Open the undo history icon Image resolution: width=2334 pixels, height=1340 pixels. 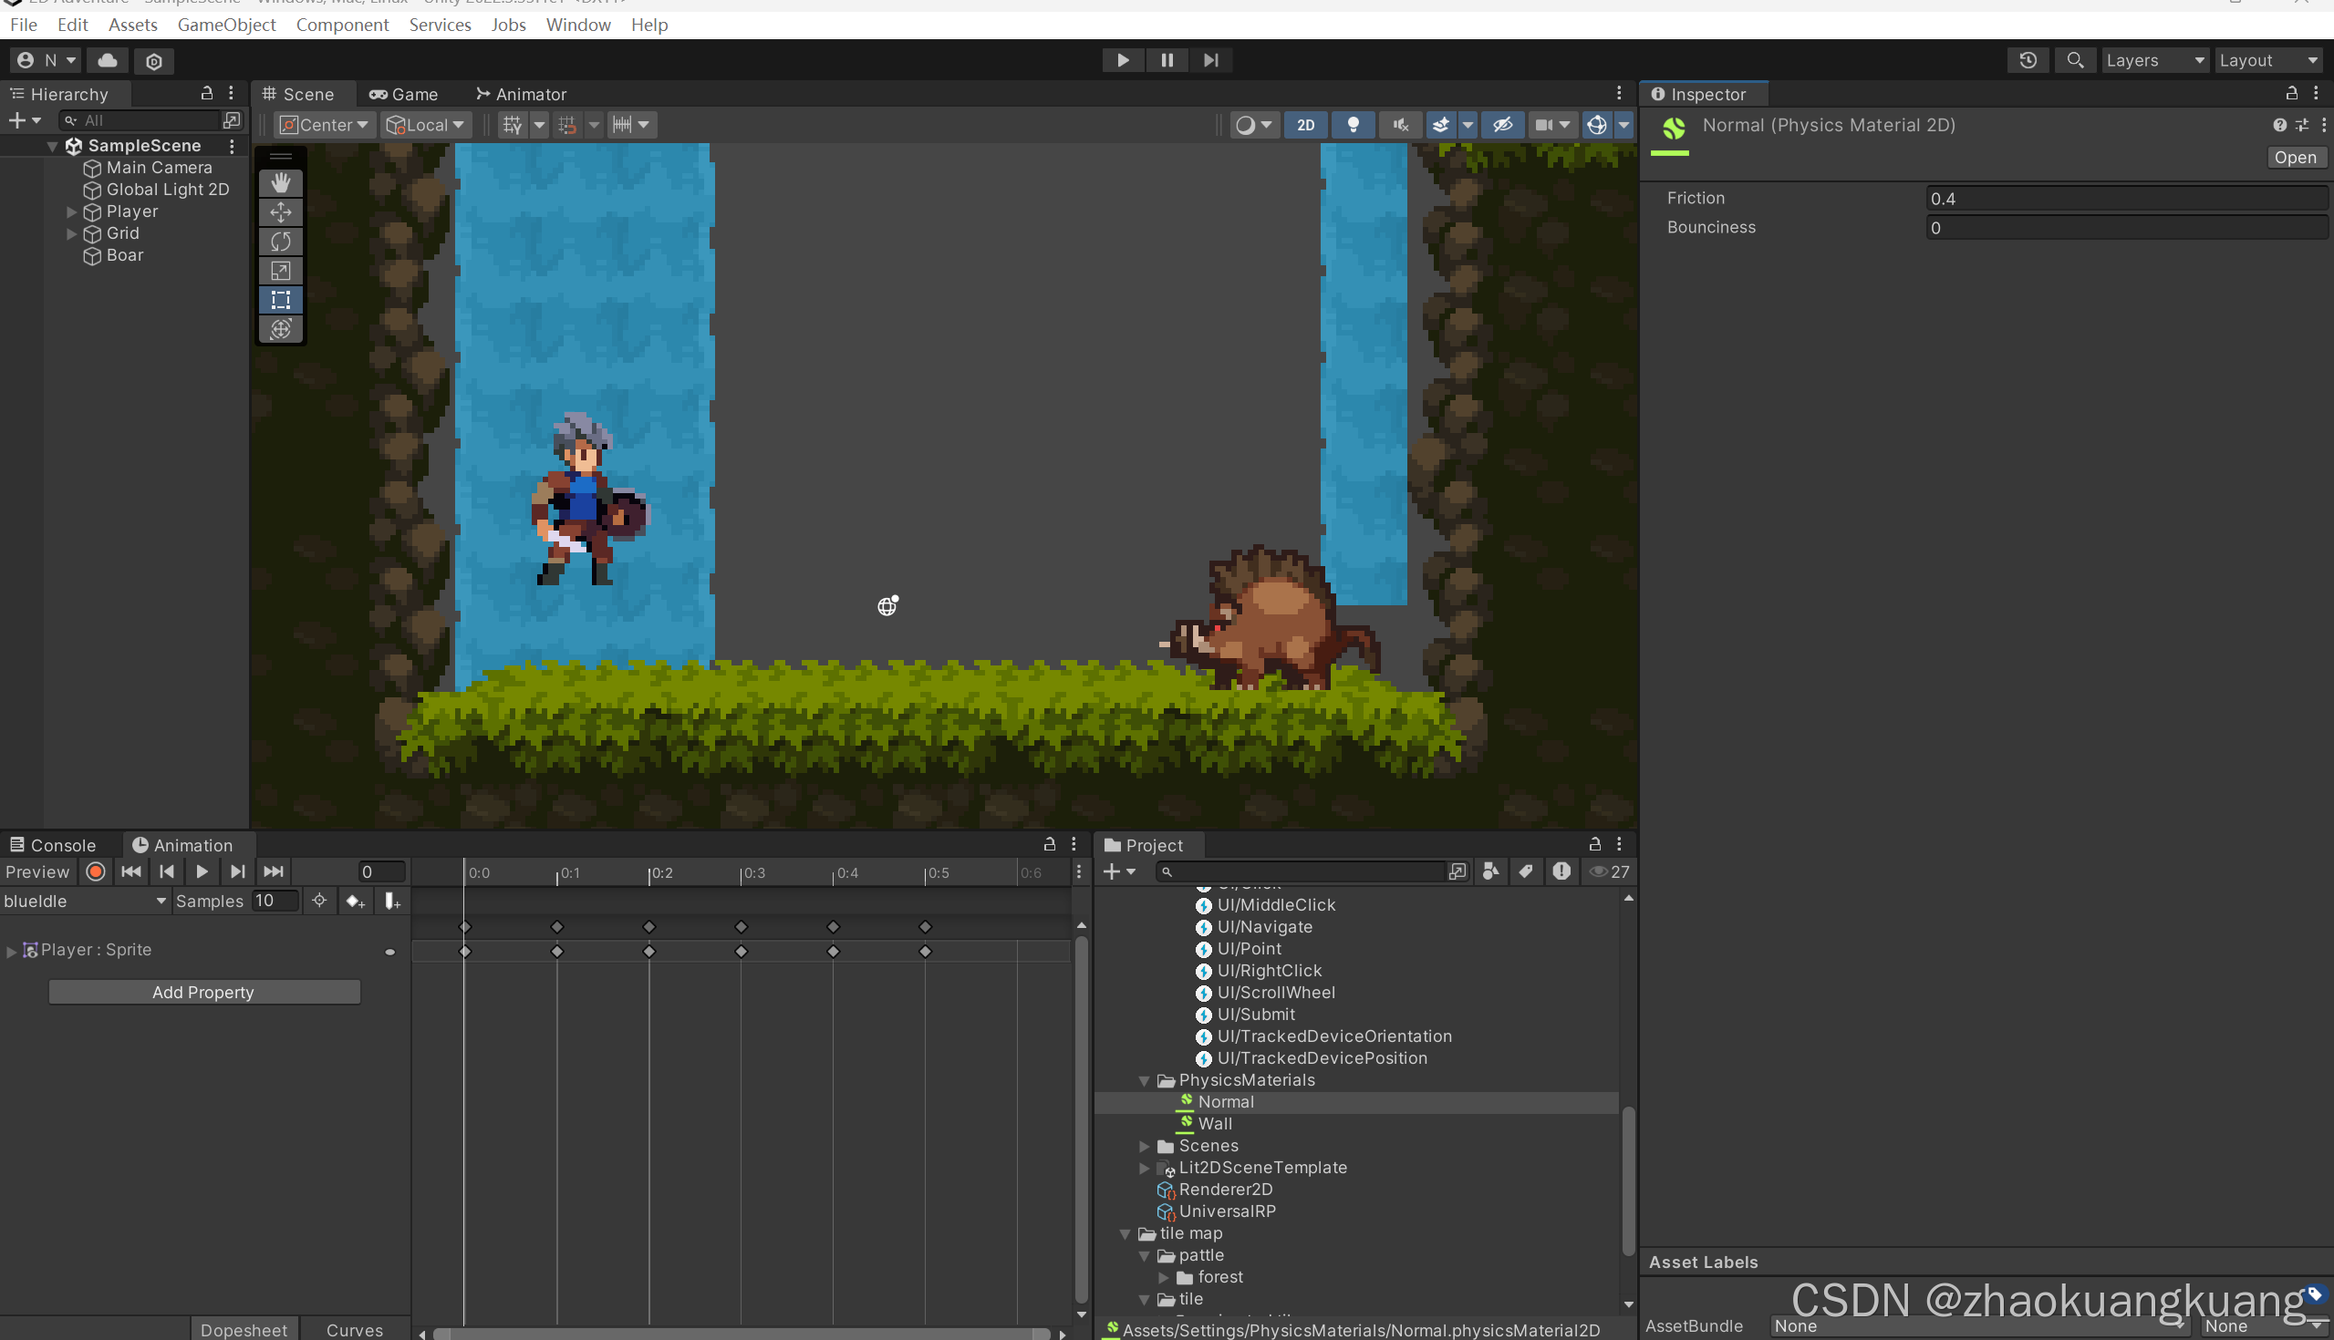click(2028, 60)
